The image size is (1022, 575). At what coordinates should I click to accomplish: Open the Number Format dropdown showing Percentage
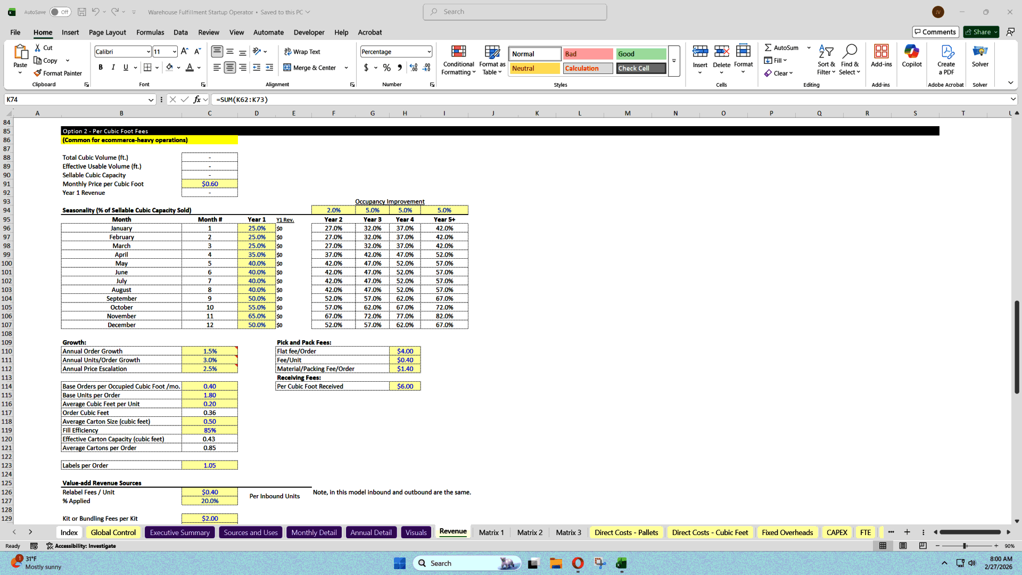pos(396,52)
